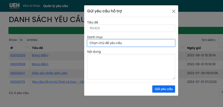Open the Giấy xác nhận sinh viên request
Viewport: 223px width, 107px height.
tap(50, 73)
